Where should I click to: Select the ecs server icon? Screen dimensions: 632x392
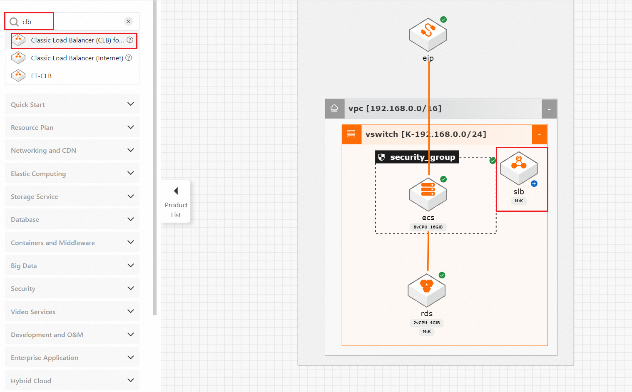tap(428, 194)
